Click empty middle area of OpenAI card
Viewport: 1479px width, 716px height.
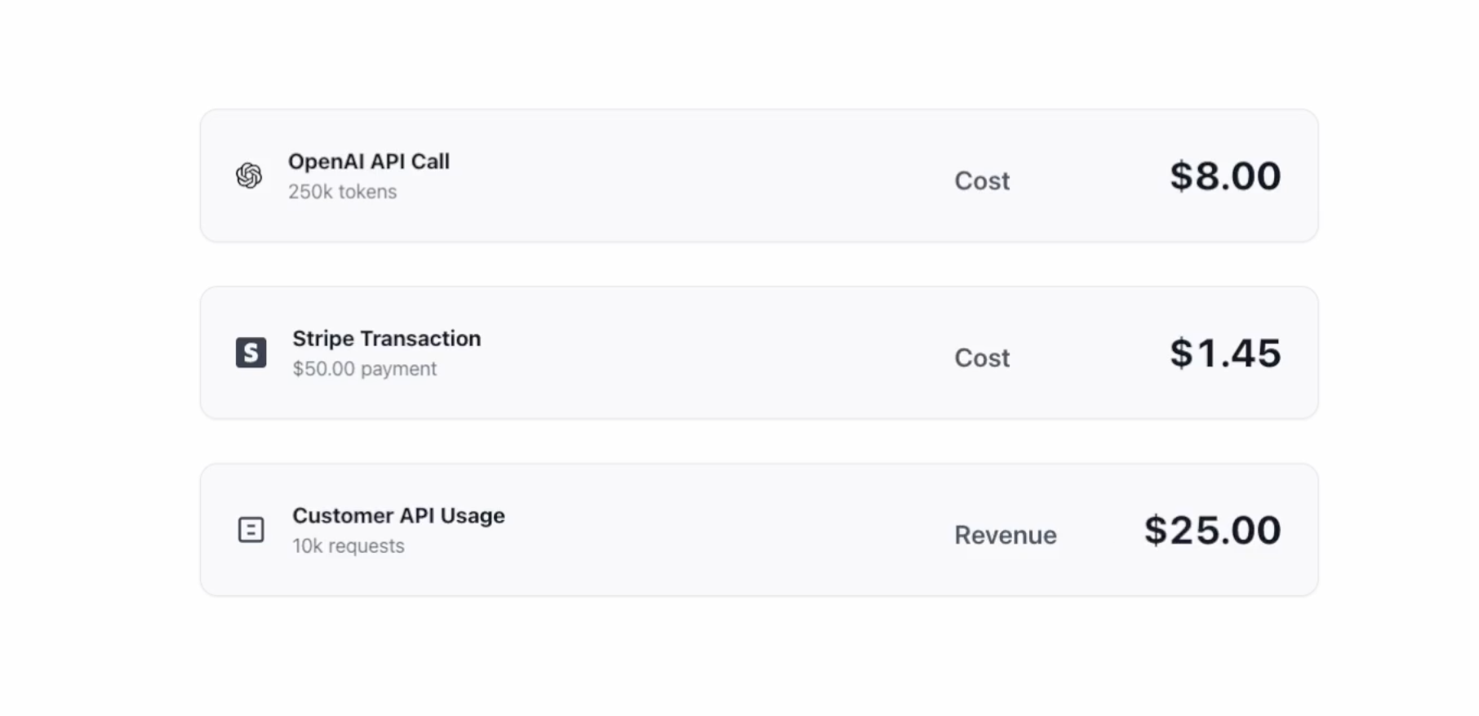[x=694, y=176]
